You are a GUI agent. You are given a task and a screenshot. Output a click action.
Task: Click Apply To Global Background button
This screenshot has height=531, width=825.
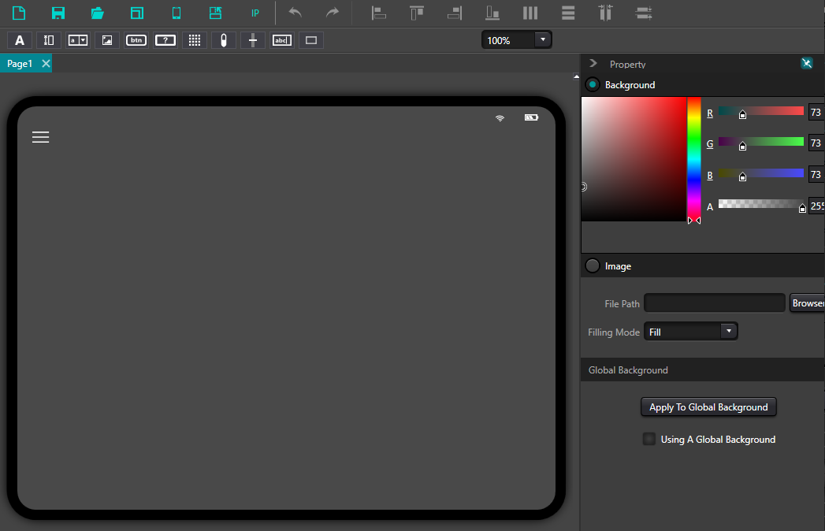pyautogui.click(x=708, y=407)
